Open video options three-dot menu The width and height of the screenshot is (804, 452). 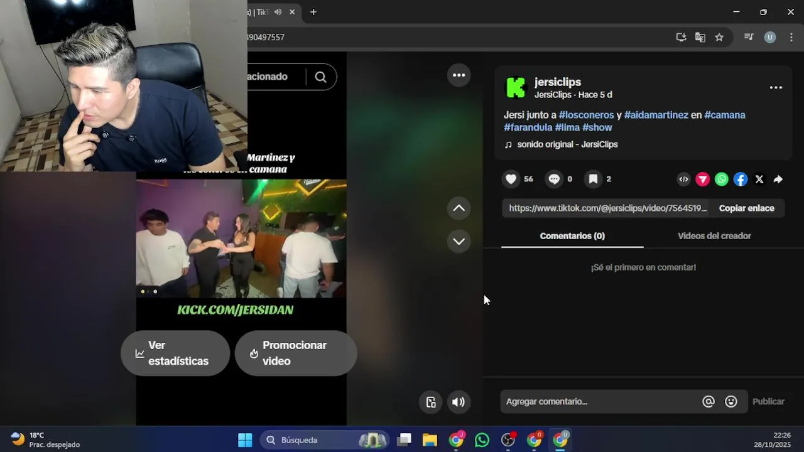tap(459, 75)
